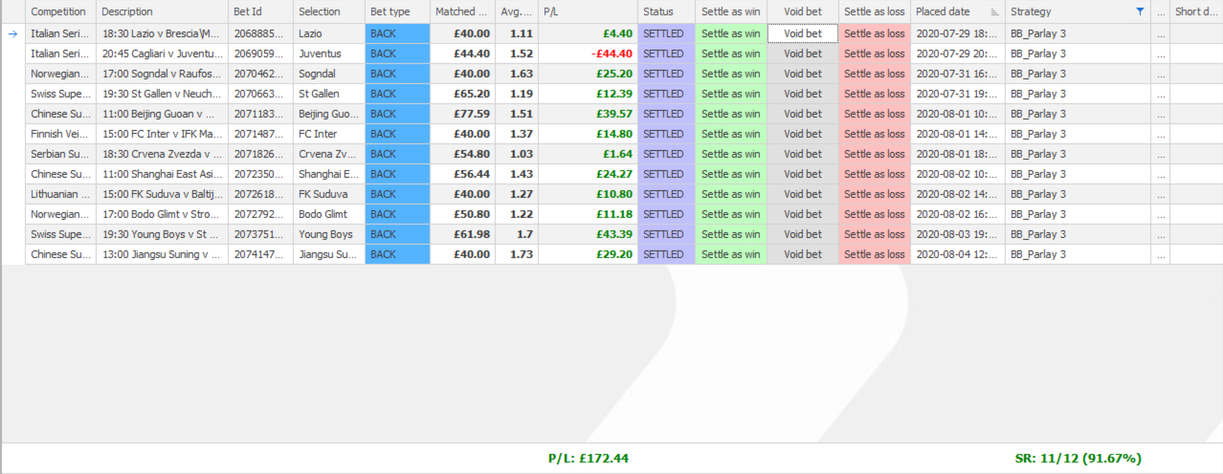Click the Avg. column header
This screenshot has height=474, width=1223.
(x=516, y=11)
